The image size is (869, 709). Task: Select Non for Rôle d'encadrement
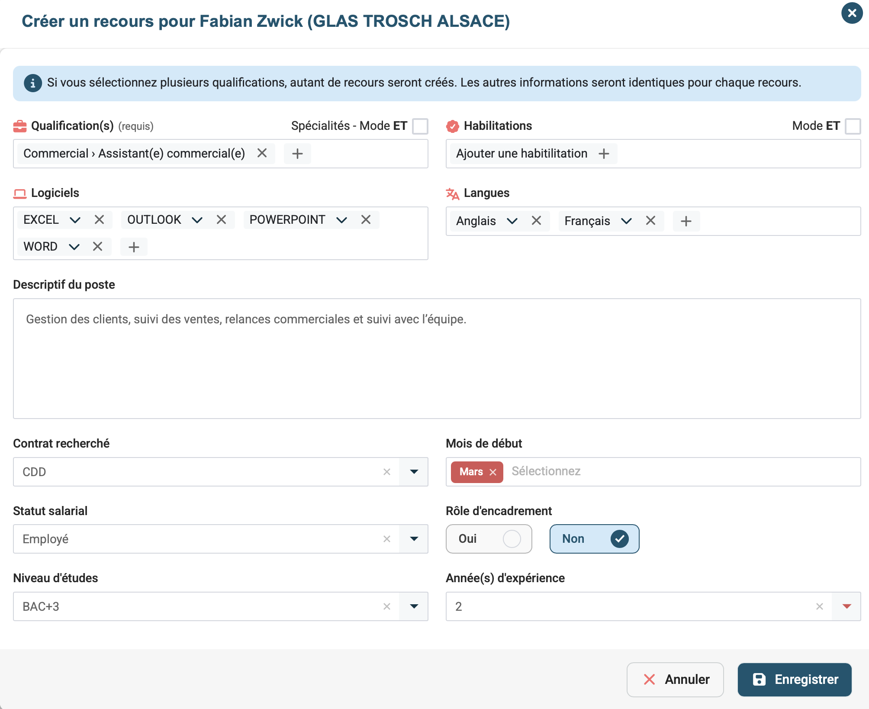pos(594,539)
